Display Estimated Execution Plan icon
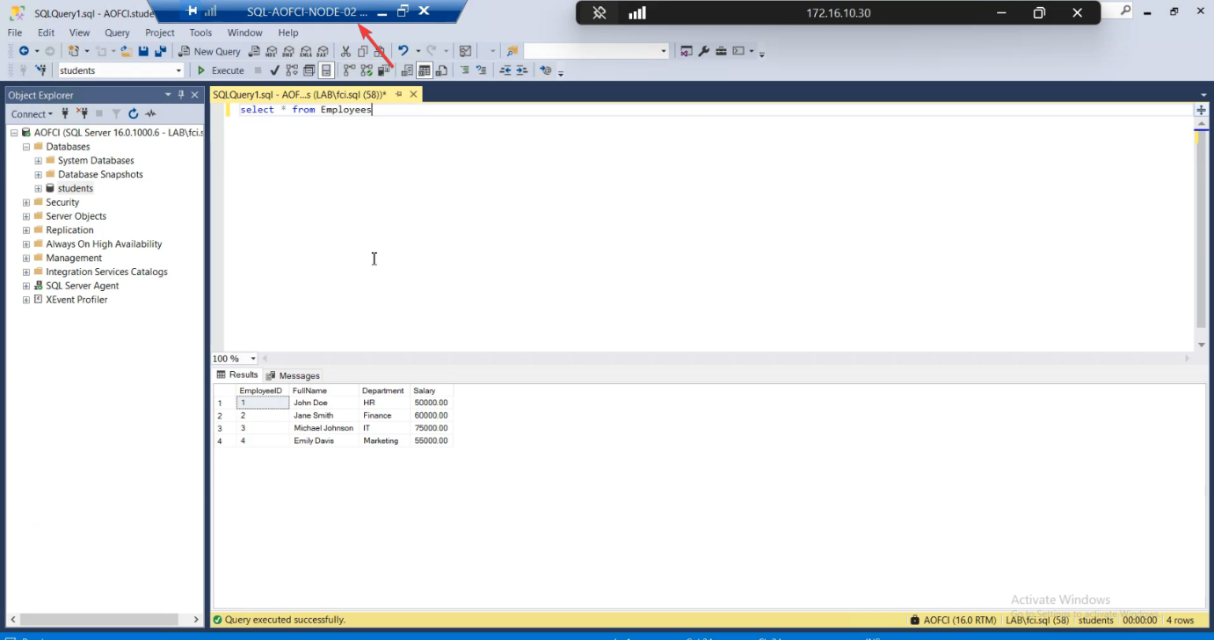 (292, 70)
